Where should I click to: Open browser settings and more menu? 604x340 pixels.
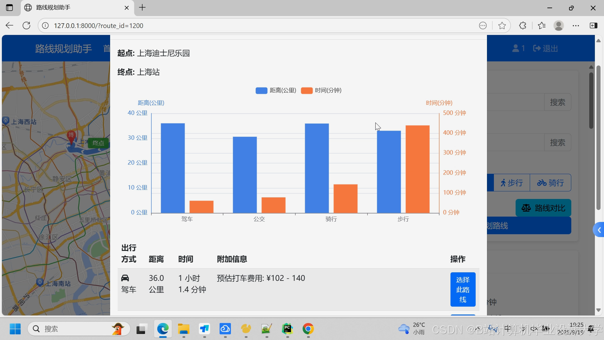click(x=576, y=25)
